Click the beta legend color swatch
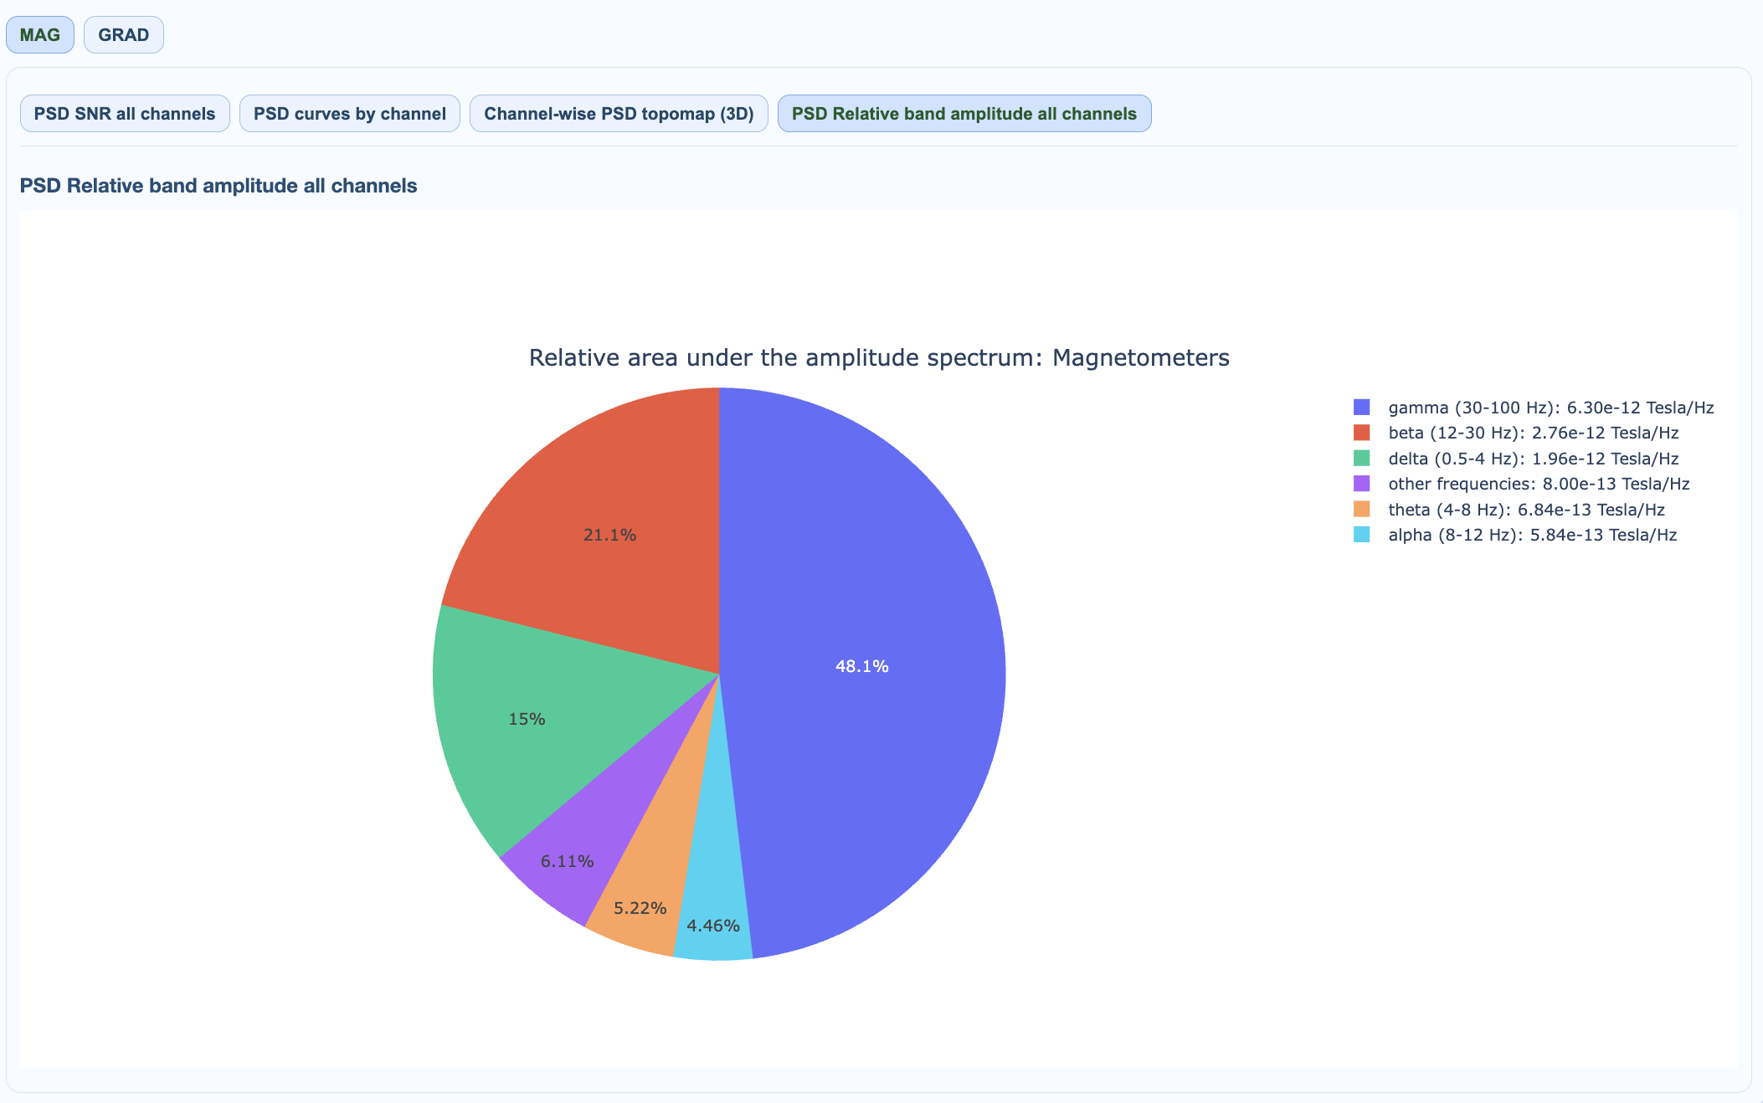The image size is (1763, 1103). click(x=1361, y=433)
